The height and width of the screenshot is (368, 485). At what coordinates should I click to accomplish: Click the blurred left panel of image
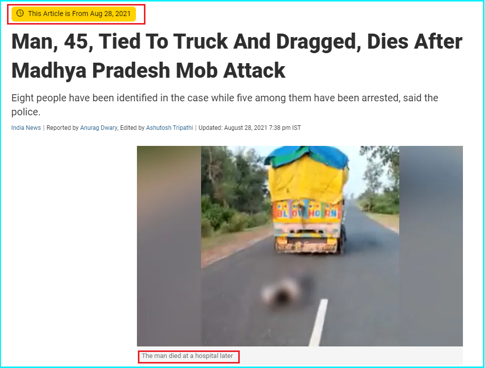tap(169, 246)
